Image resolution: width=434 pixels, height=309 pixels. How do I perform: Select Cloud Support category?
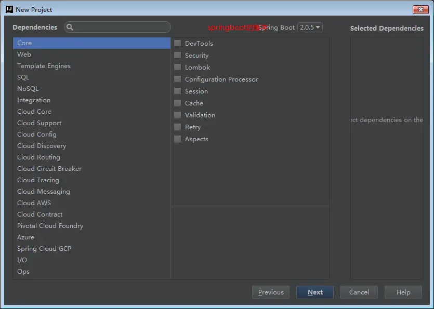(x=91, y=123)
